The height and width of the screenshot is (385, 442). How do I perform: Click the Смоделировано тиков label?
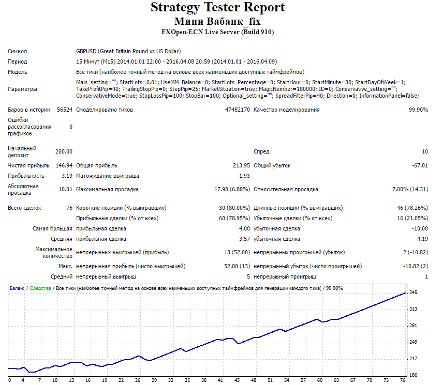pyautogui.click(x=105, y=110)
